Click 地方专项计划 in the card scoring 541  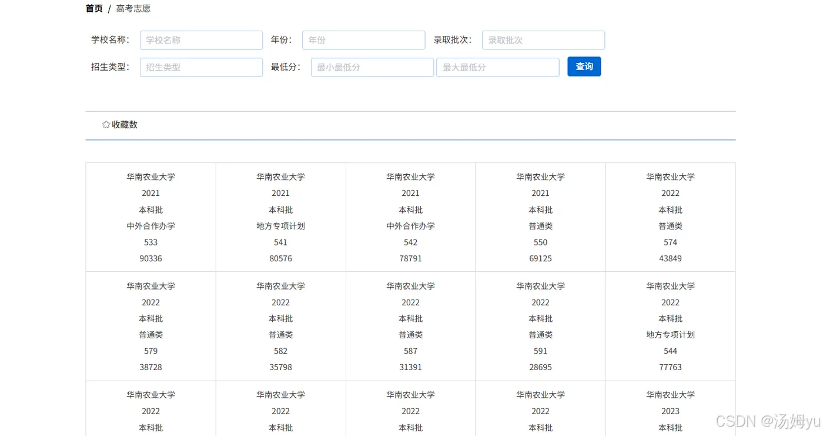pyautogui.click(x=280, y=226)
